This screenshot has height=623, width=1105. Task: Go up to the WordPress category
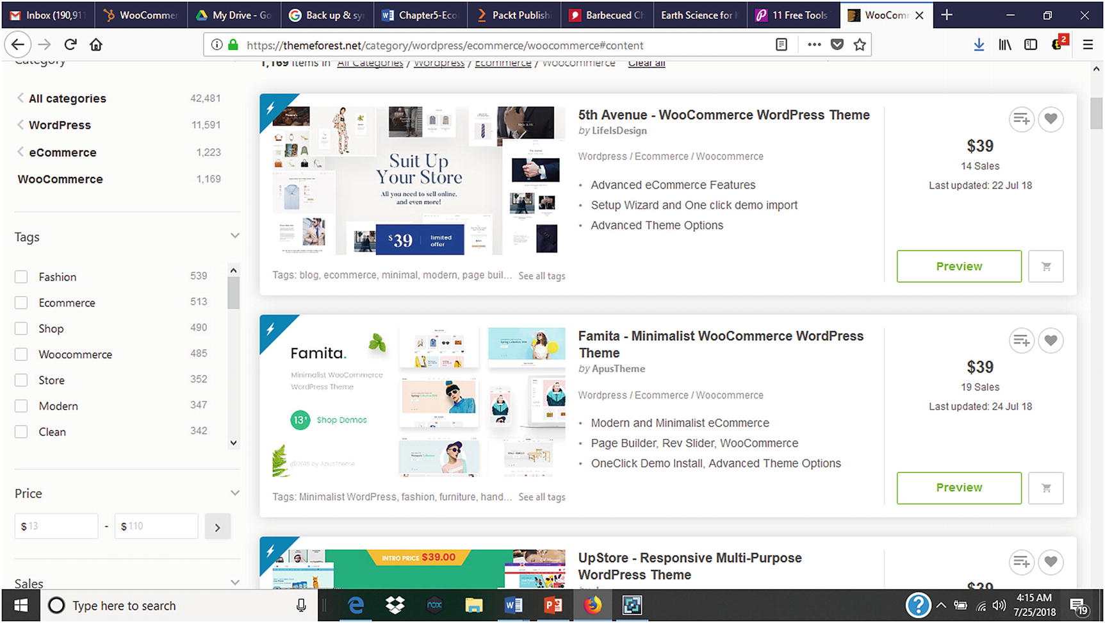click(60, 125)
